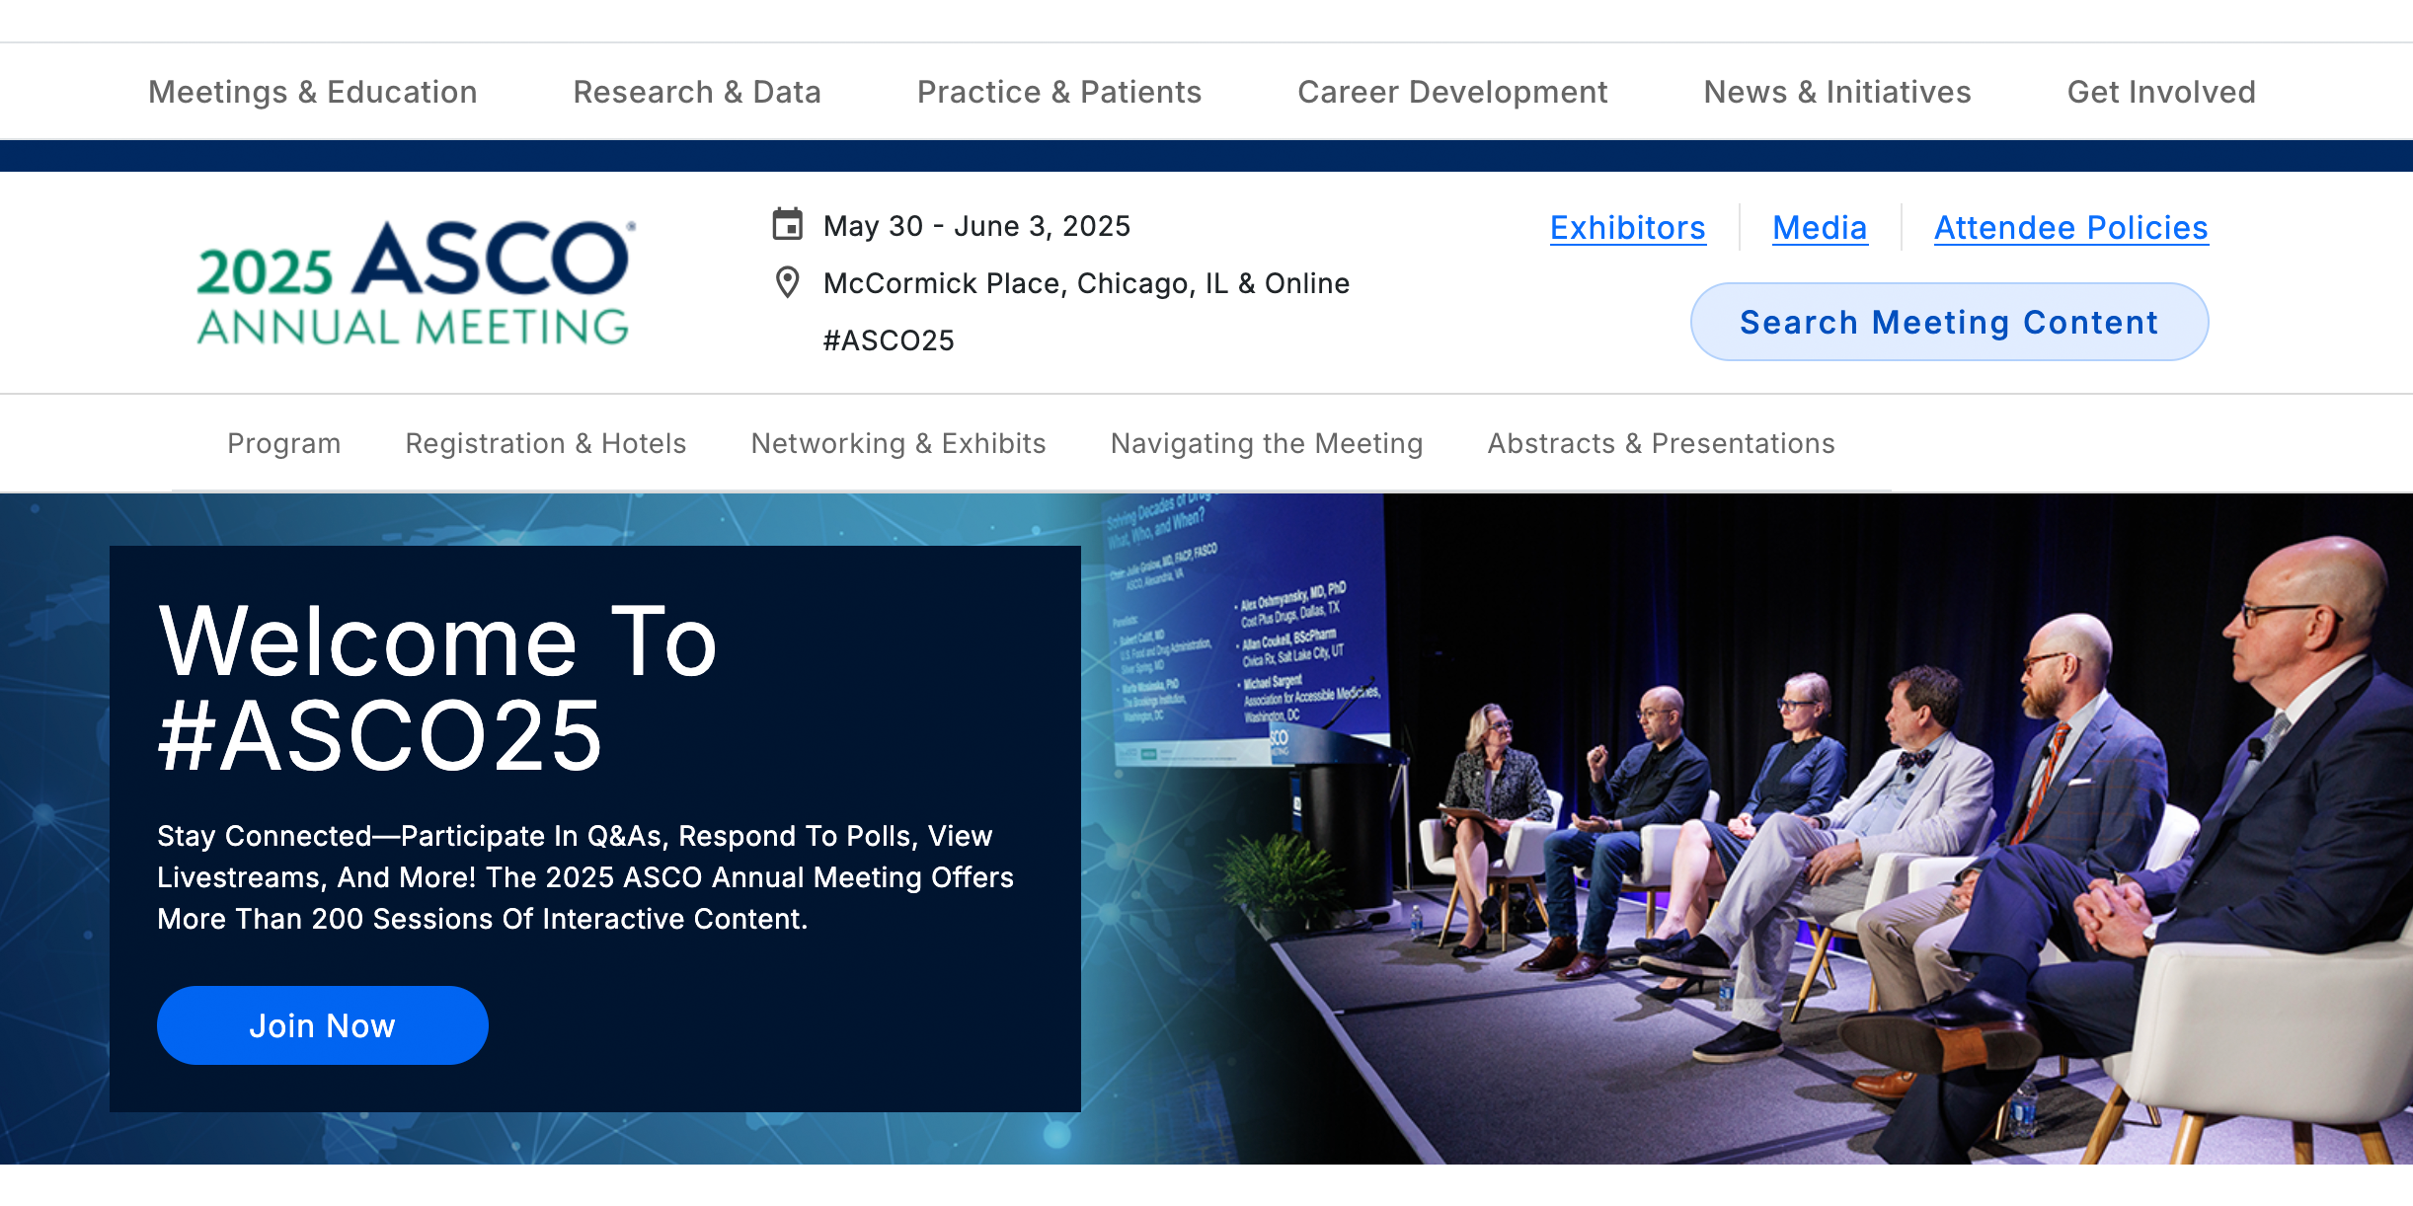2413x1206 pixels.
Task: Click the '#ASCO25' hashtag under the location
Action: click(889, 340)
